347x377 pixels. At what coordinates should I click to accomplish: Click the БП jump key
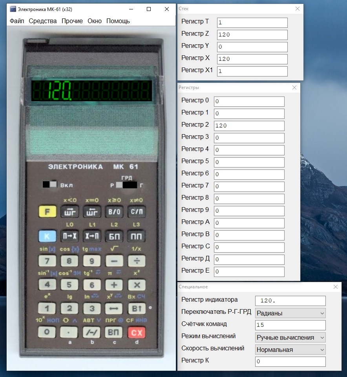pyautogui.click(x=114, y=236)
